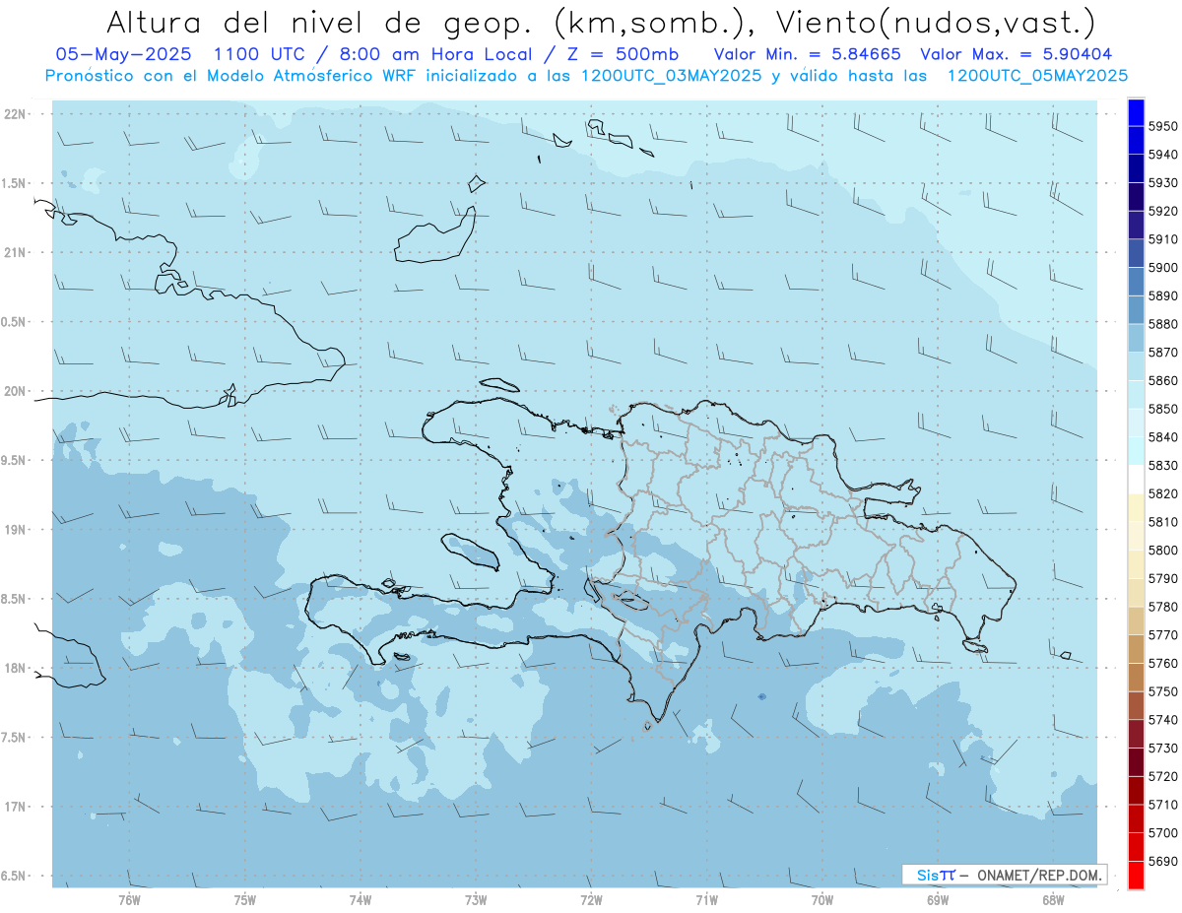Click the pale yellow swatch between 5810 and 5820

1136,508
